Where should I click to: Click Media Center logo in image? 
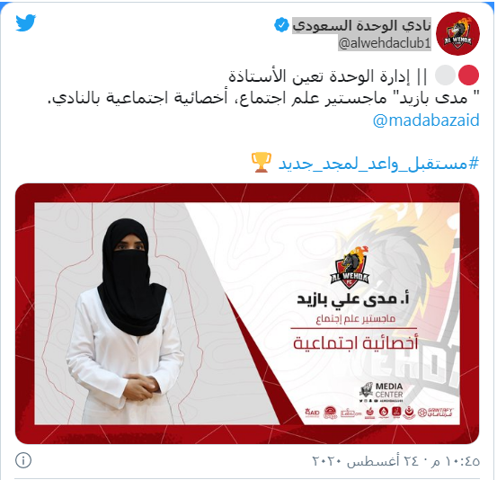tap(381, 392)
